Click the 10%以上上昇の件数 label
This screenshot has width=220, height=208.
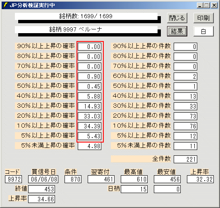(141, 126)
